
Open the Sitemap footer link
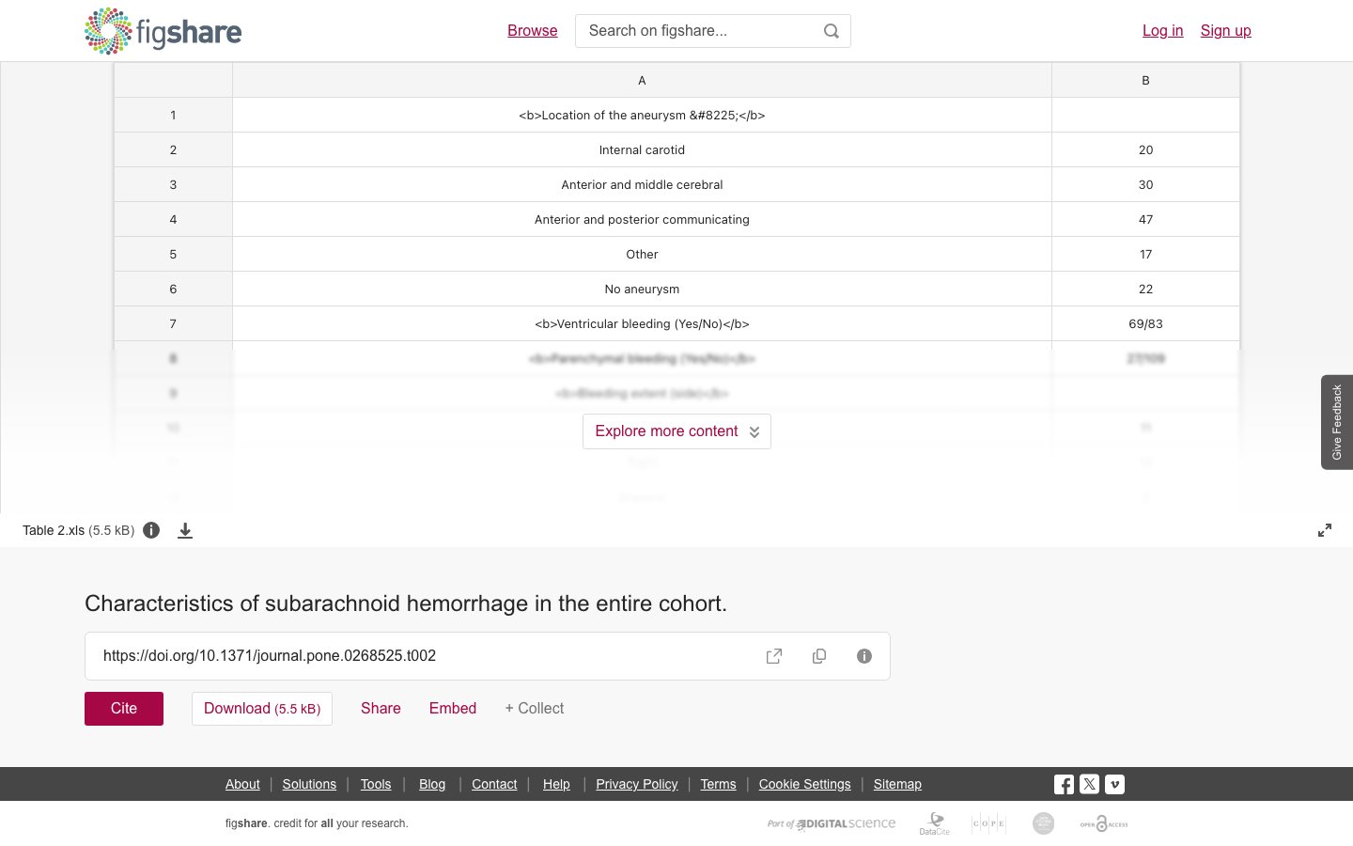897,784
